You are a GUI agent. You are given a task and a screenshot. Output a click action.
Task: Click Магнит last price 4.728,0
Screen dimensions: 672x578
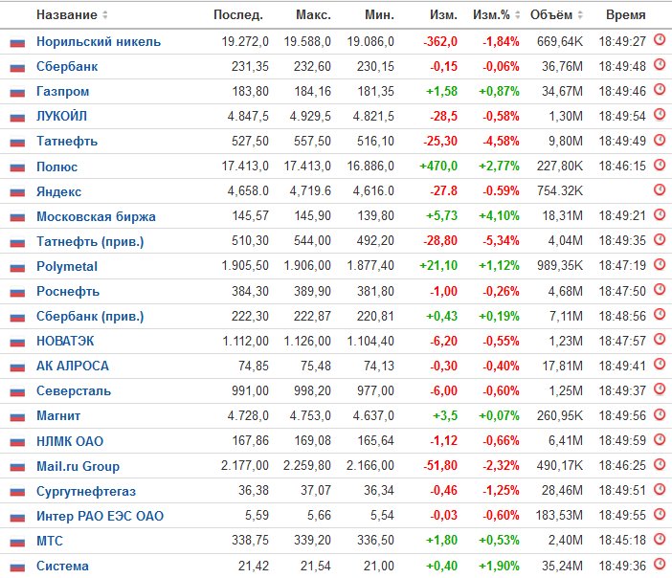[x=248, y=415]
